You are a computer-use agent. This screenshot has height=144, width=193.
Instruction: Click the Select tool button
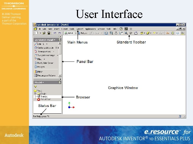pos(69,33)
